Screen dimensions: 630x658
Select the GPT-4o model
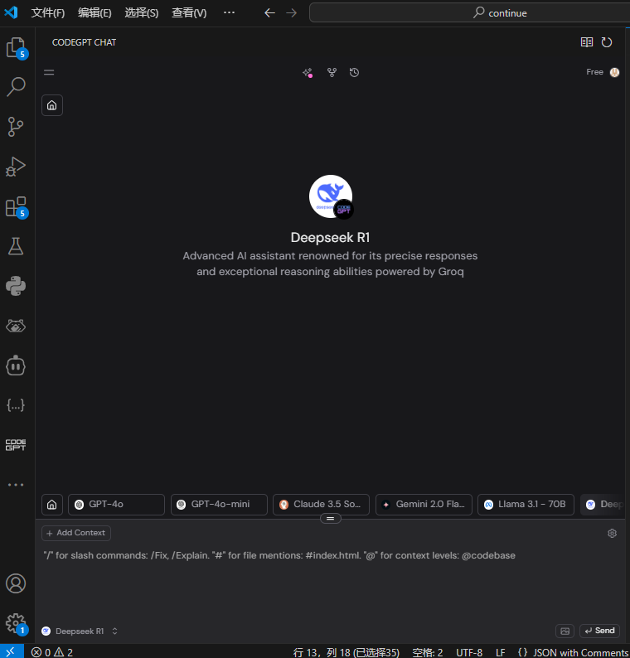pos(116,505)
